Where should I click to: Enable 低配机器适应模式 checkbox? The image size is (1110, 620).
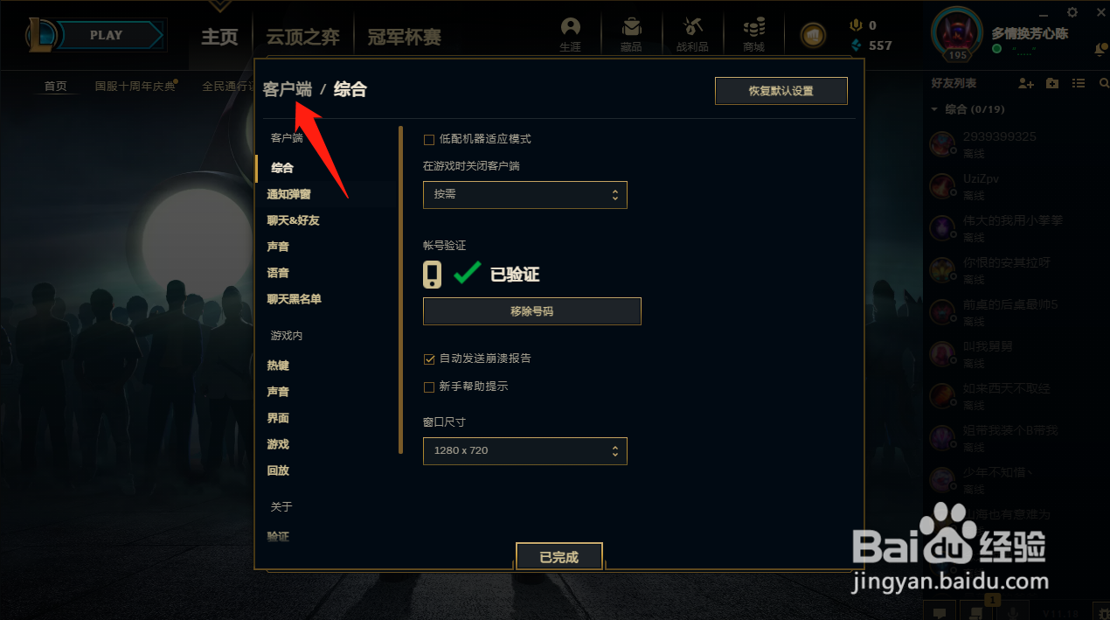point(429,139)
